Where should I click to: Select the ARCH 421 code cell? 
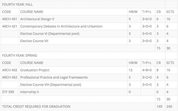[x=10, y=26]
